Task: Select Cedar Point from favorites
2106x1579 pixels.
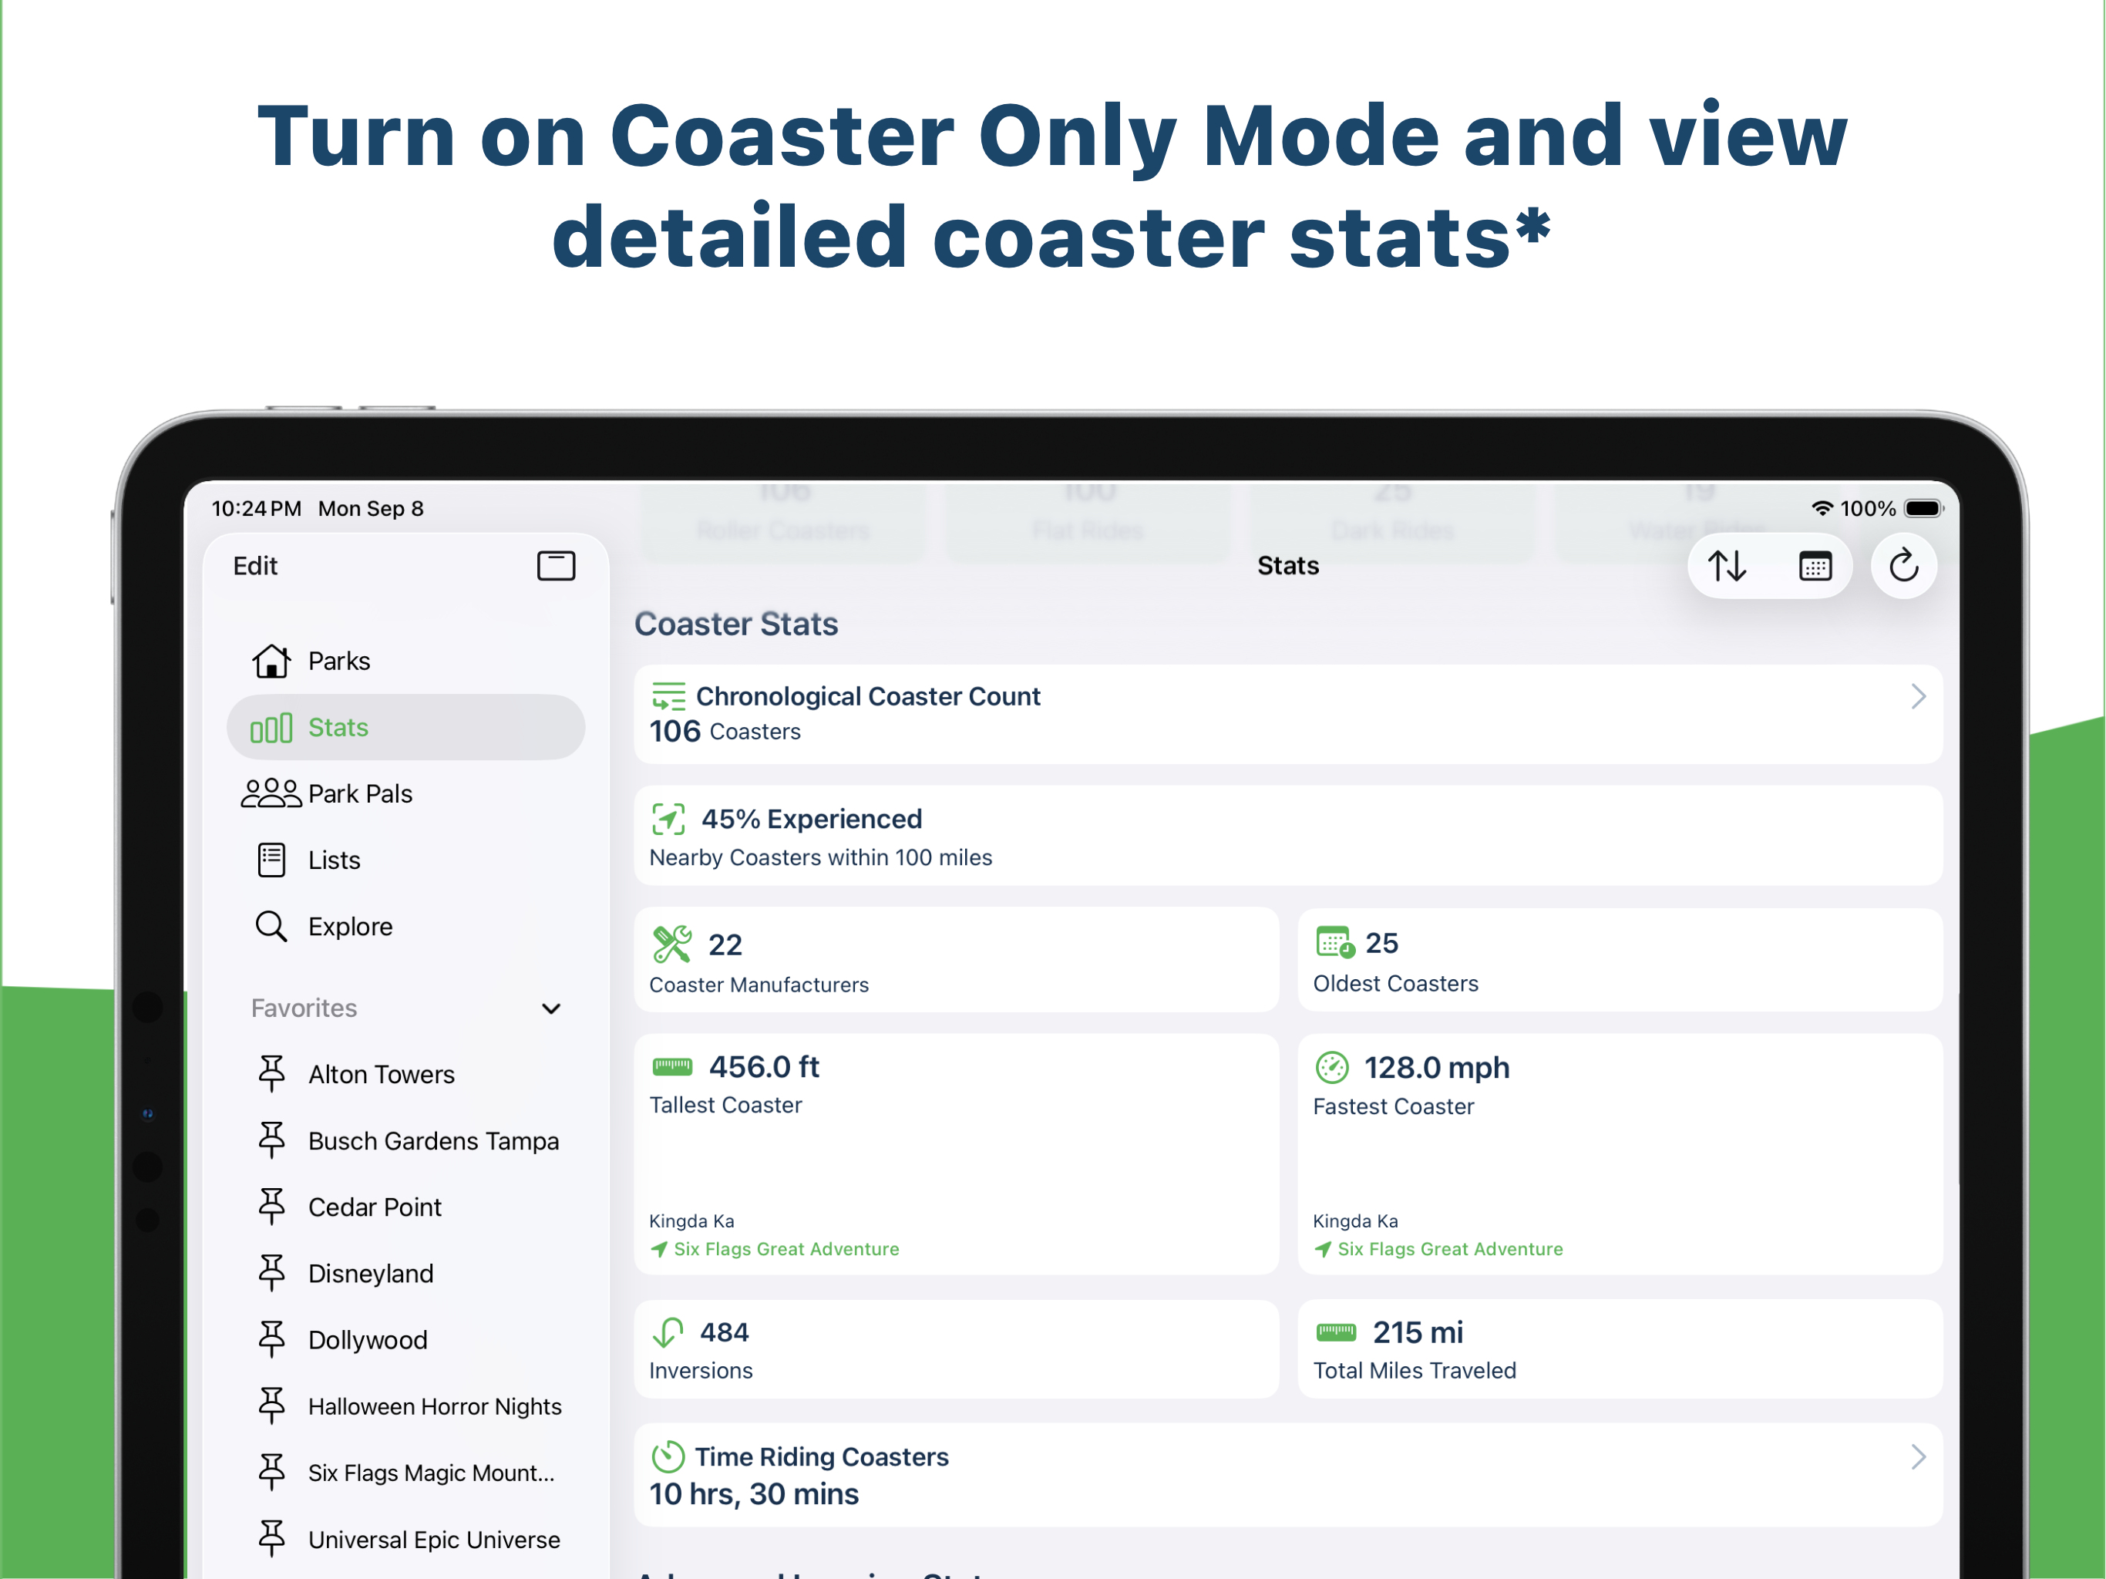Action: [x=405, y=1207]
